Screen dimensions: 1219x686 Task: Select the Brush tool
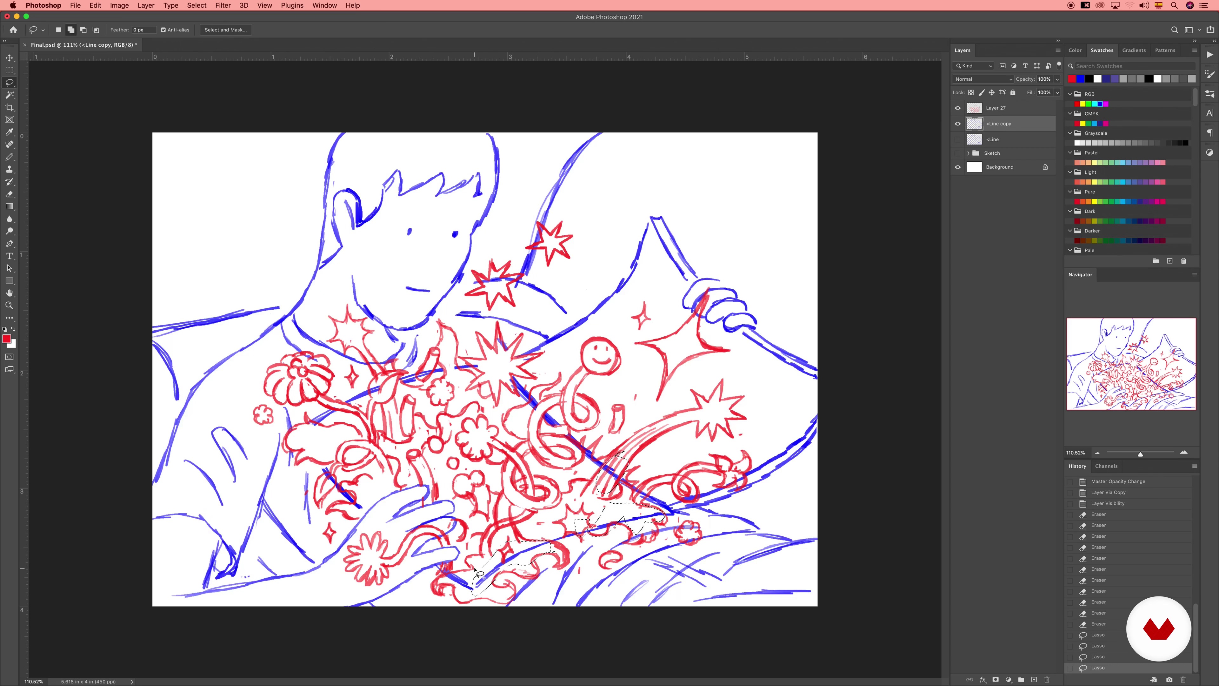point(10,157)
